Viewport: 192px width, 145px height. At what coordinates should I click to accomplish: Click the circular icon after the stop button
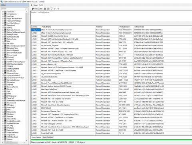coord(48,9)
